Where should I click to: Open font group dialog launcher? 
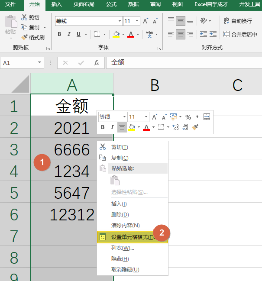coord(159,48)
